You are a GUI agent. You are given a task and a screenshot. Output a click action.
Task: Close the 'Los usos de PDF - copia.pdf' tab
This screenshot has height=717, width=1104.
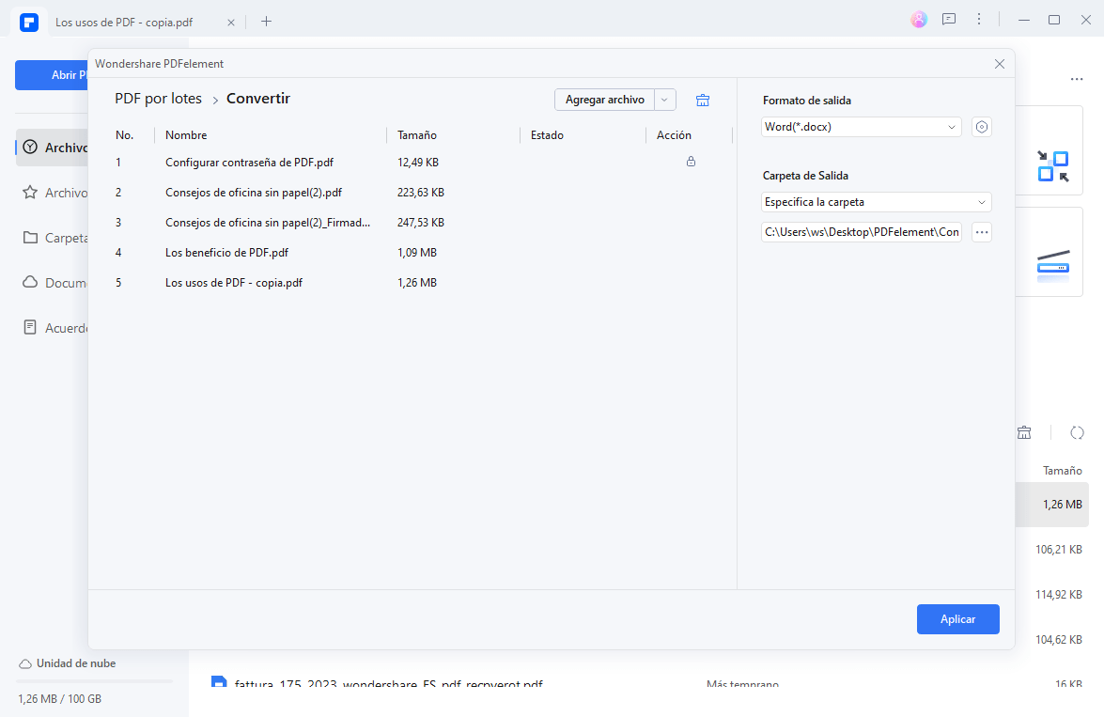point(231,23)
